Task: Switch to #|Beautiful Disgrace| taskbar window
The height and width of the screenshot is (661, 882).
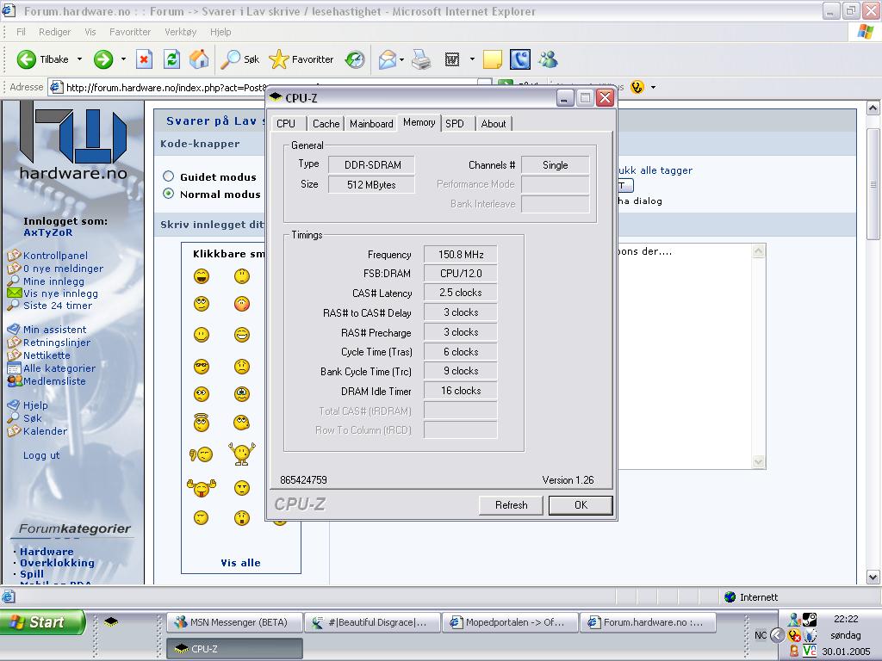Action: click(x=372, y=622)
